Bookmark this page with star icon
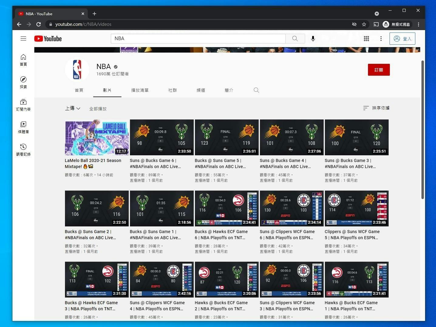 tap(364, 24)
